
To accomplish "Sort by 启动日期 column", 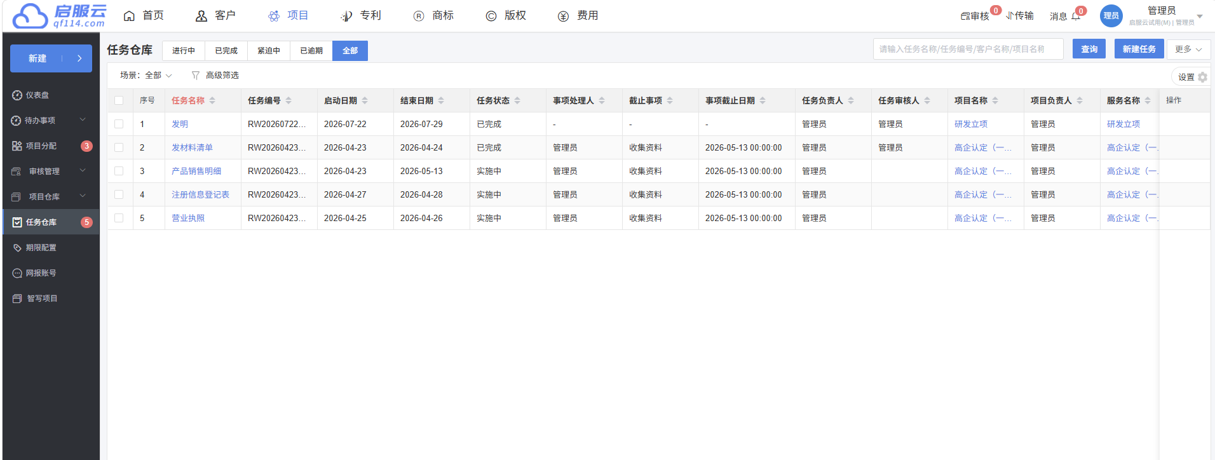I will [x=365, y=100].
